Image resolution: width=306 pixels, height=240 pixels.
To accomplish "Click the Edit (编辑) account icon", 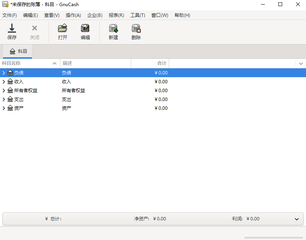I will (85, 28).
